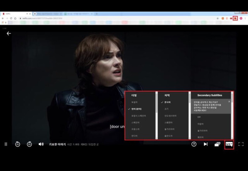Image resolution: width=248 pixels, height=171 pixels.
Task: Choose 한국어 subtitles
Action: click(x=169, y=102)
